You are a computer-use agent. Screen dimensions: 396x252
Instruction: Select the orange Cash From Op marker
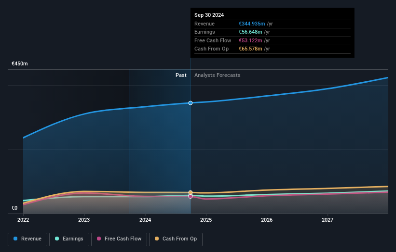pos(191,192)
